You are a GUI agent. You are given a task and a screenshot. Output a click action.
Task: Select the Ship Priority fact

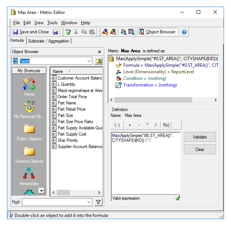65,140
